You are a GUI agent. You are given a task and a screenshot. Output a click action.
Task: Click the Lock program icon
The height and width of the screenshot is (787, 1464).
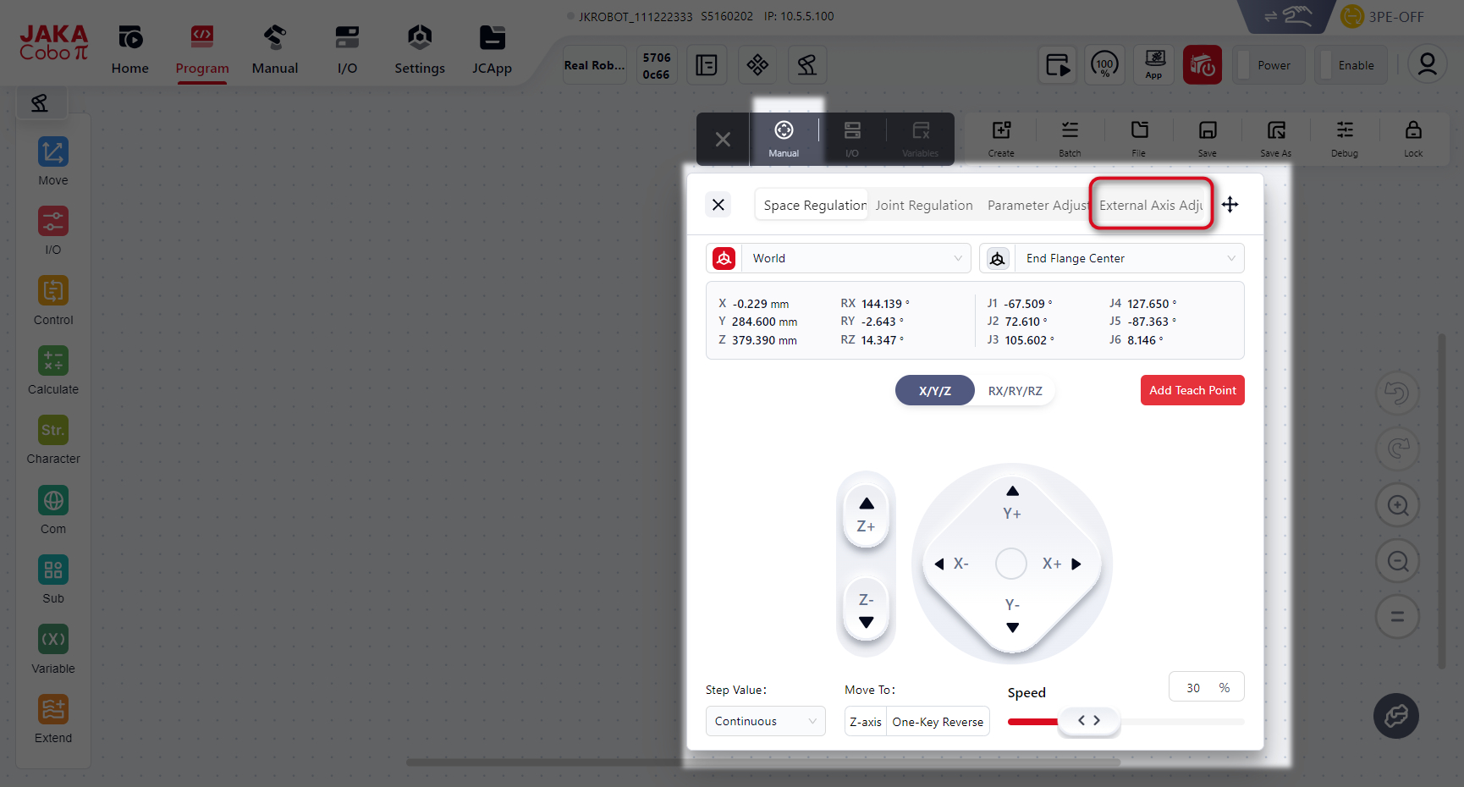[1412, 138]
